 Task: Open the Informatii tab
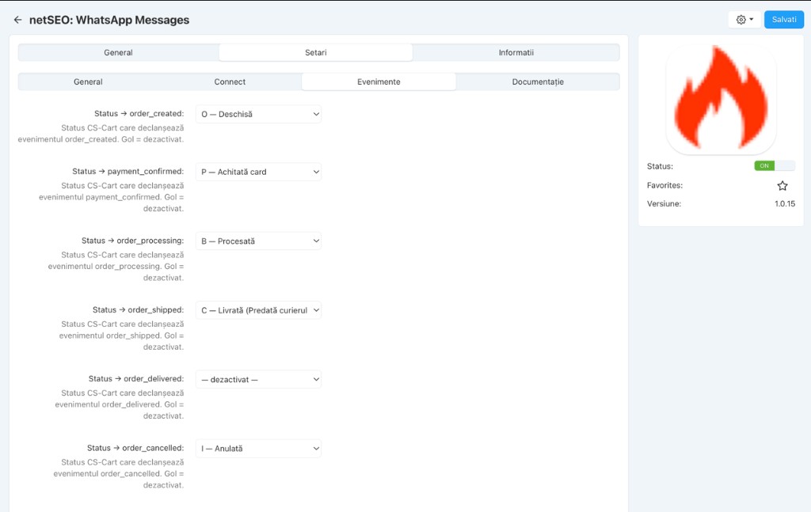(x=516, y=53)
